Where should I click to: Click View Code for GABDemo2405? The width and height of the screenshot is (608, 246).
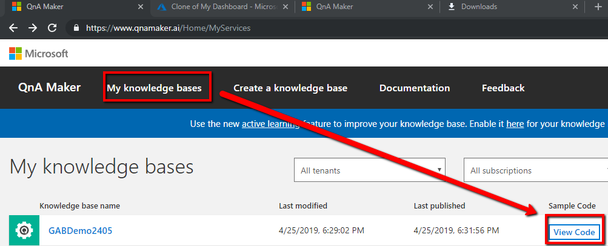574,232
